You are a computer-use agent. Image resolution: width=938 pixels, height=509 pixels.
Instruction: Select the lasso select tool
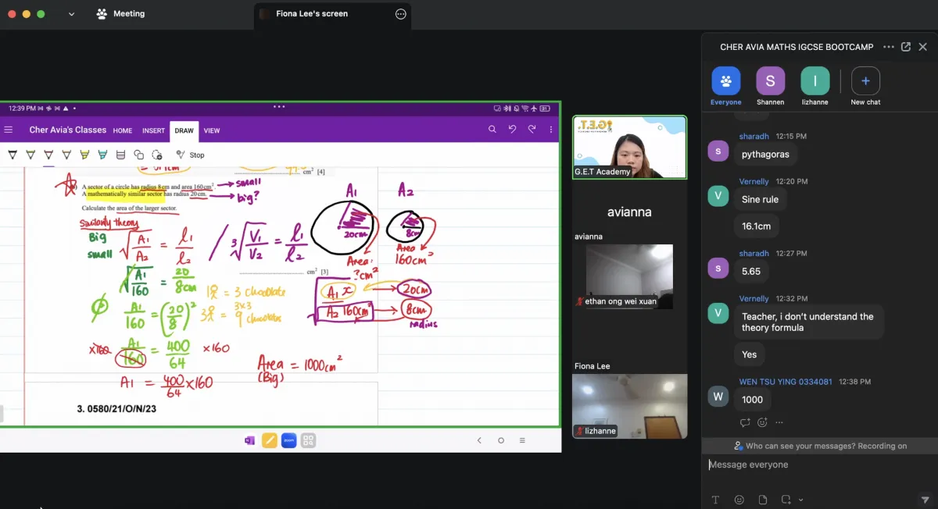[x=157, y=155]
